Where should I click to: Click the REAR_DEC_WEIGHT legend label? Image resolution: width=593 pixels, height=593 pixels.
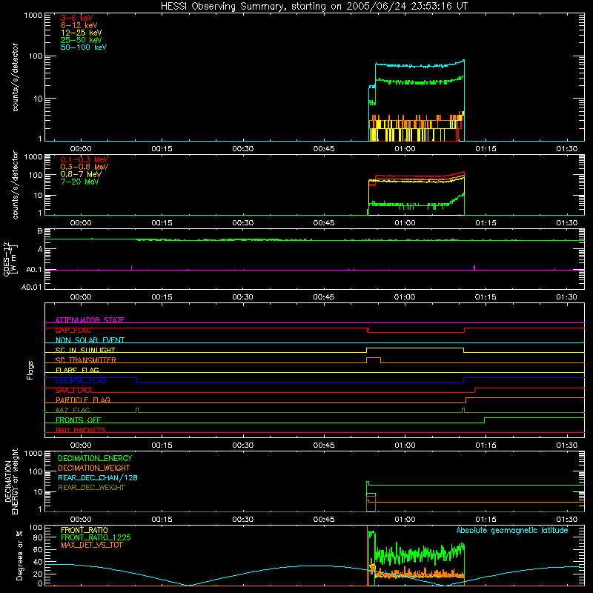point(91,488)
